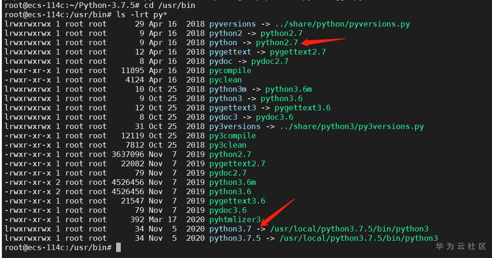Image resolution: width=492 pixels, height=258 pixels.
Task: Select the pyversions symlink name
Action: click(x=232, y=24)
